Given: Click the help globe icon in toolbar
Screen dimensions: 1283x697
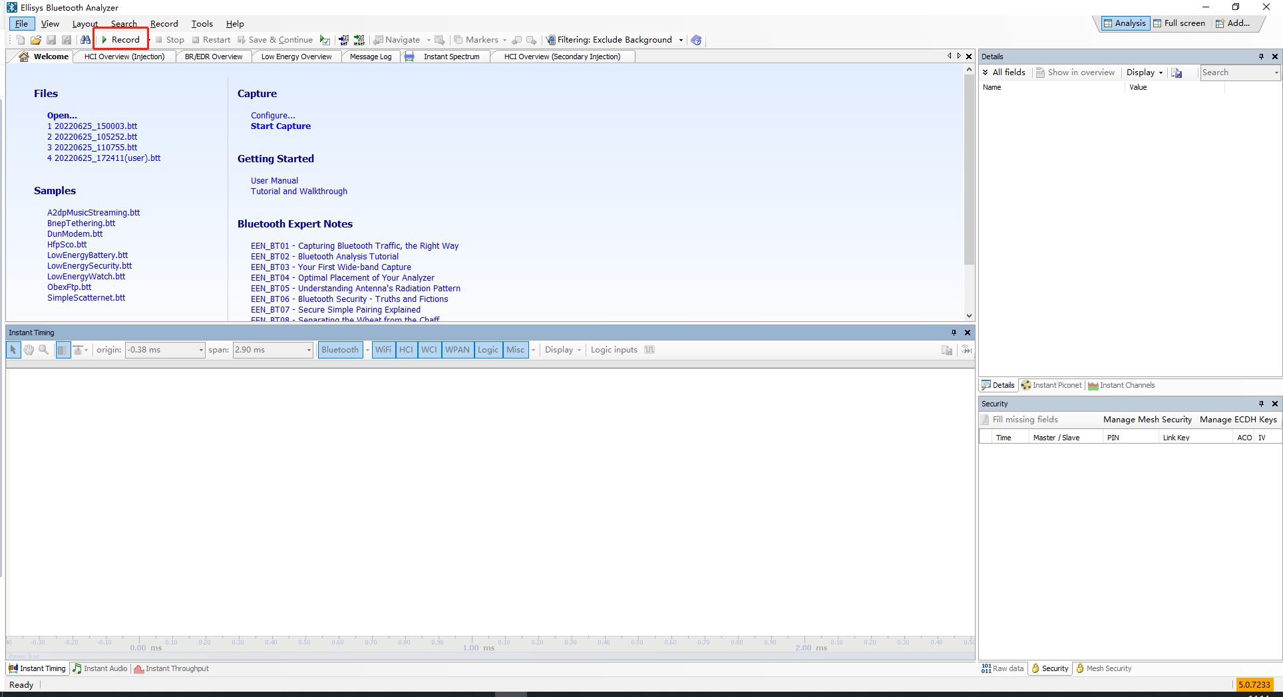Looking at the screenshot, I should click(696, 40).
